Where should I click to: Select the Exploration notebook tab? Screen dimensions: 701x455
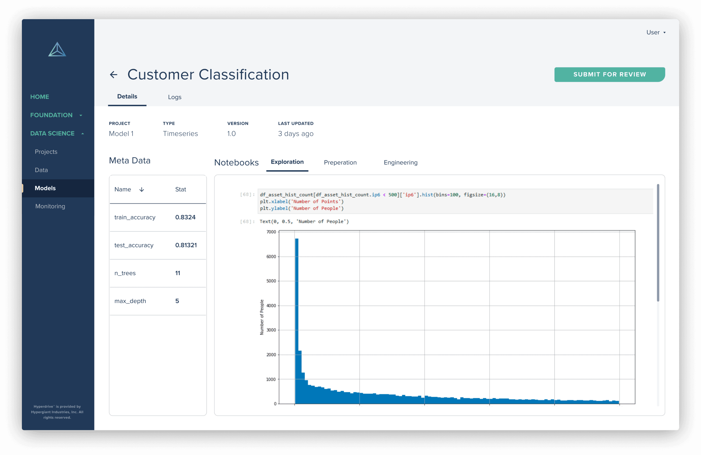pyautogui.click(x=287, y=162)
